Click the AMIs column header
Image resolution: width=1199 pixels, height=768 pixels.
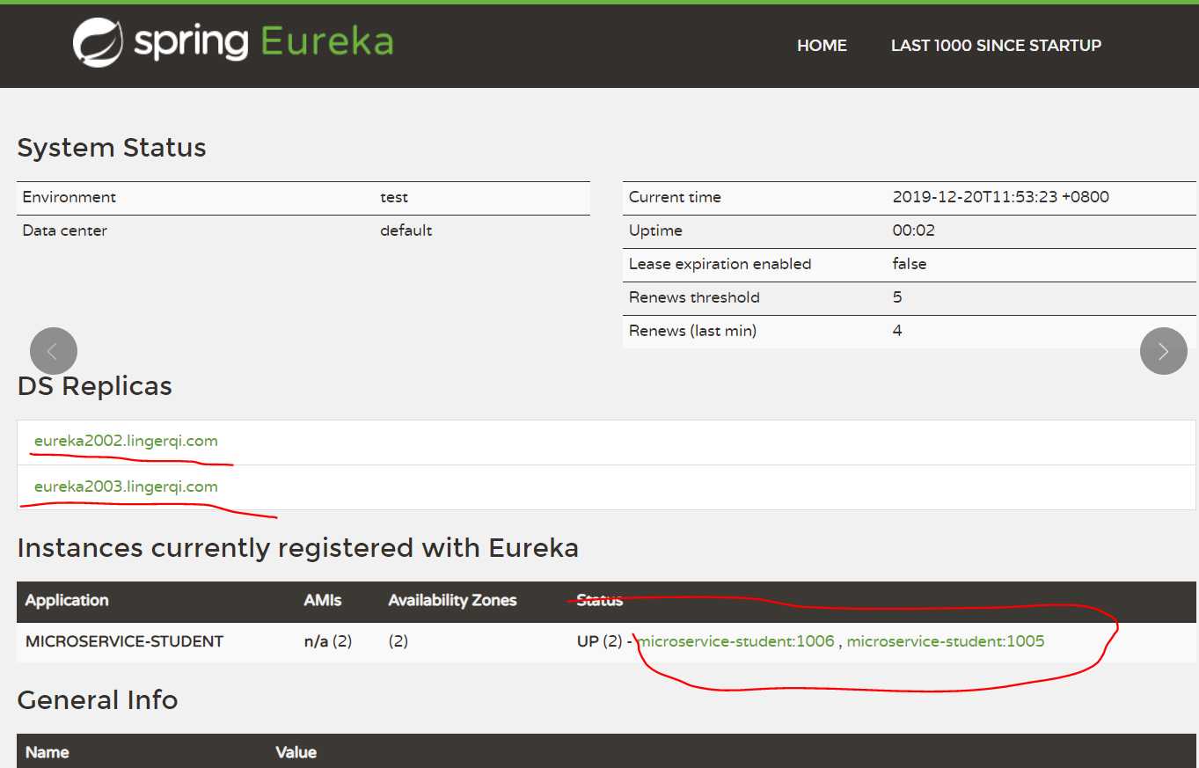pyautogui.click(x=323, y=601)
